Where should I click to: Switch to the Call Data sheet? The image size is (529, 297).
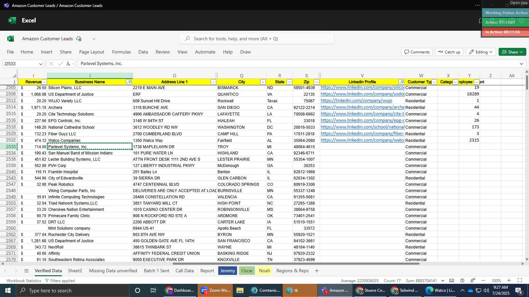[184, 271]
